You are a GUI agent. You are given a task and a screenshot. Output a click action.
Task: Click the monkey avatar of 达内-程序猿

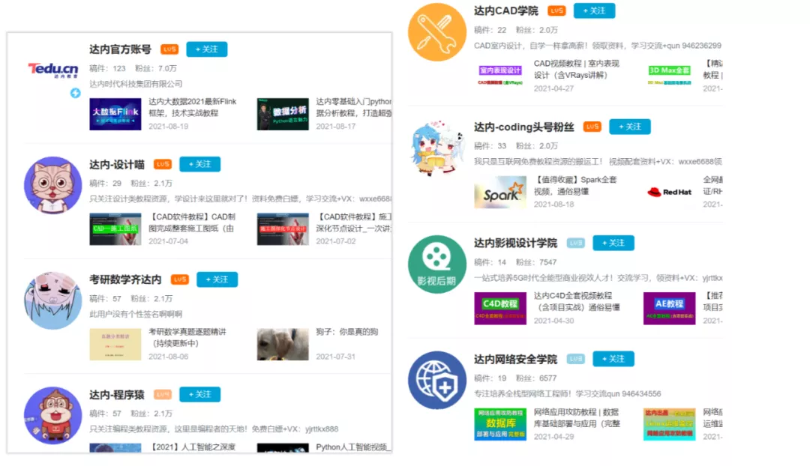coord(52,414)
